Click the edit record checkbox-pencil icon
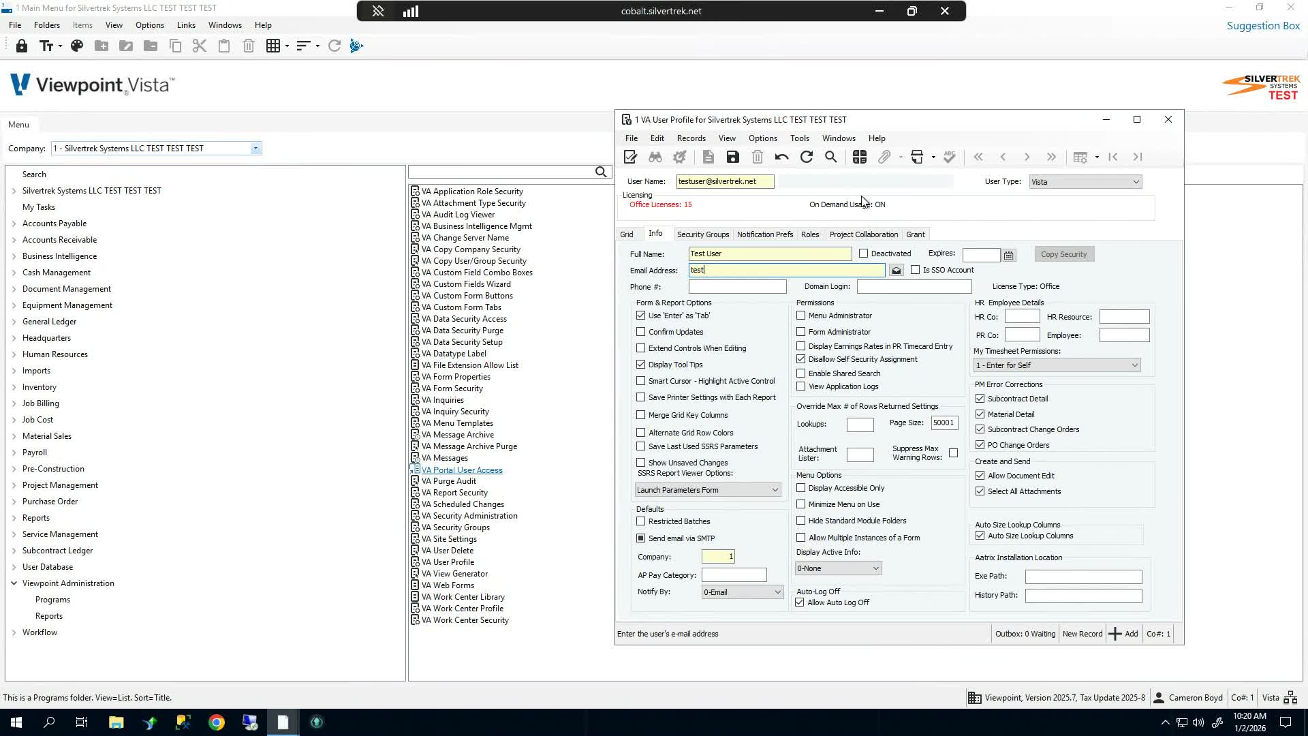 click(630, 157)
